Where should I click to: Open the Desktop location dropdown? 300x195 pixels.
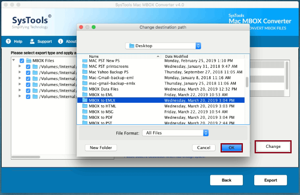coord(163,46)
